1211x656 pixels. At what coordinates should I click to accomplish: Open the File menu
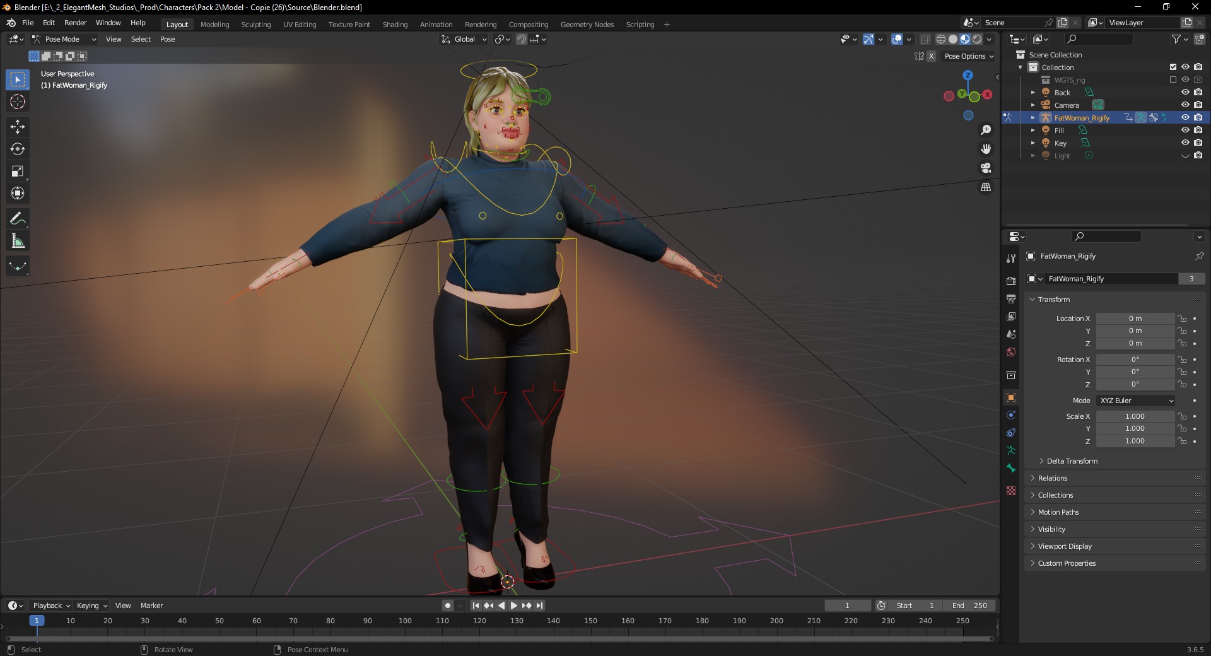(28, 23)
